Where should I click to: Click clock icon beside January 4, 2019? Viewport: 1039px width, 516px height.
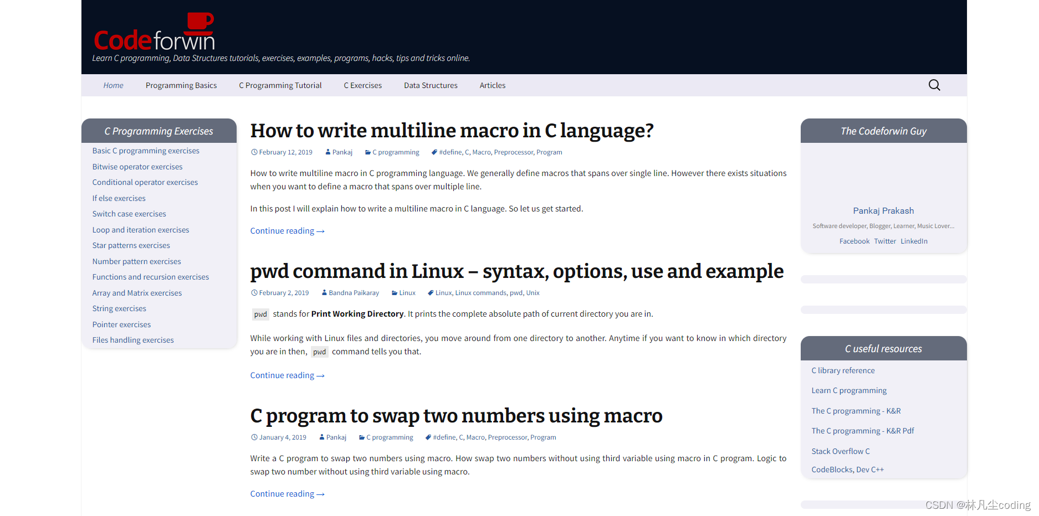tap(254, 437)
